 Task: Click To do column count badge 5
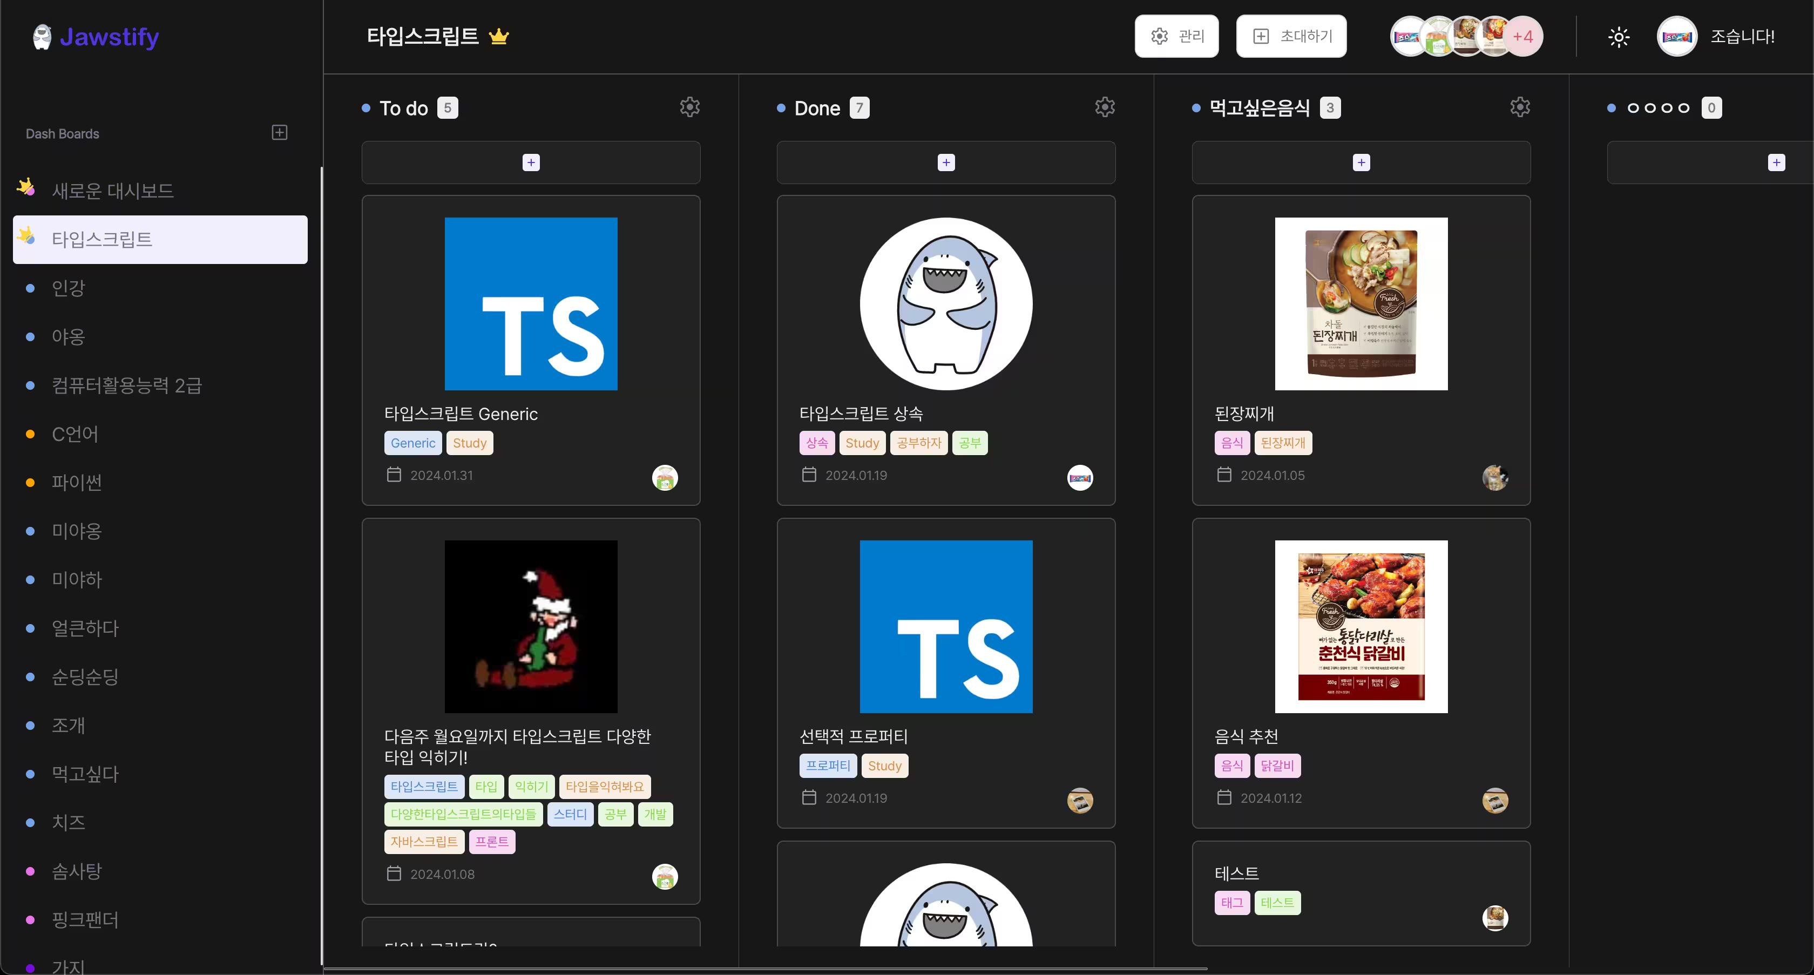(447, 108)
